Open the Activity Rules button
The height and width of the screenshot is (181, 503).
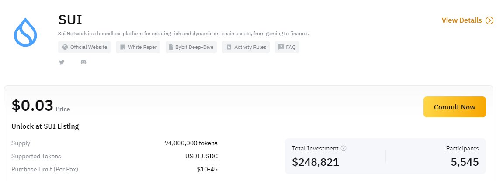click(246, 47)
